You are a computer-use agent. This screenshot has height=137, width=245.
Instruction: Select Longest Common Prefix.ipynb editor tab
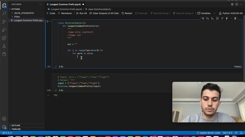pos(65,4)
